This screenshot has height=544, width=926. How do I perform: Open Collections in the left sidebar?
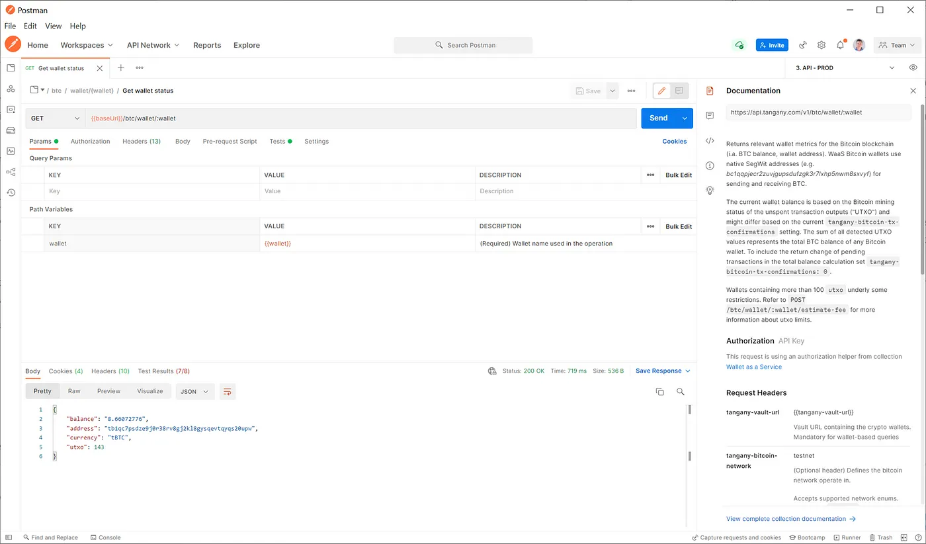tap(11, 68)
